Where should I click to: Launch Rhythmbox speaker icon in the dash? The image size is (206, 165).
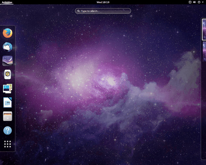coord(8,75)
